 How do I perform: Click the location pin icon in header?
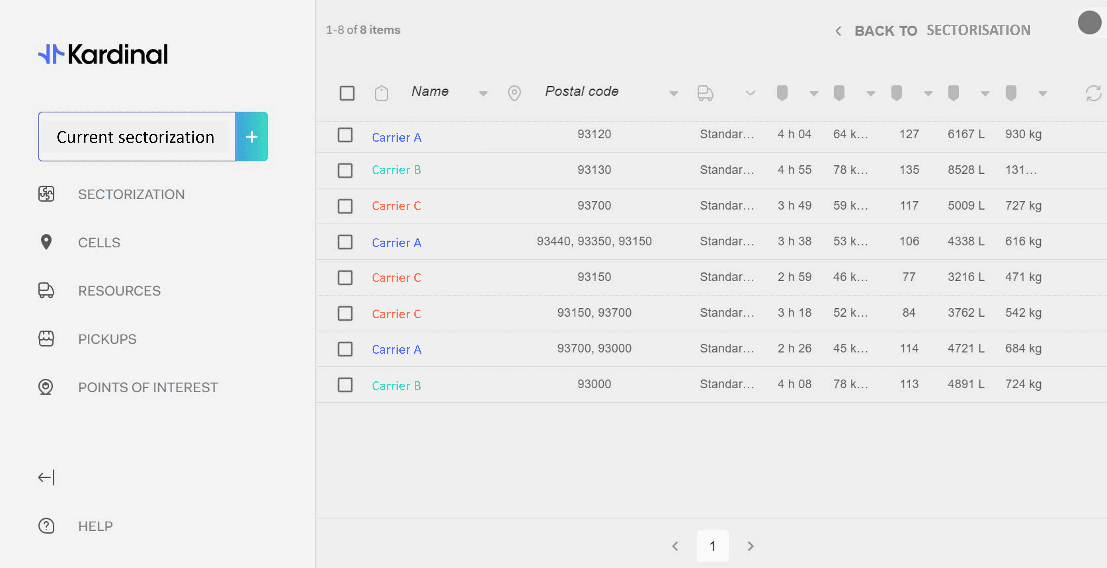click(x=514, y=93)
